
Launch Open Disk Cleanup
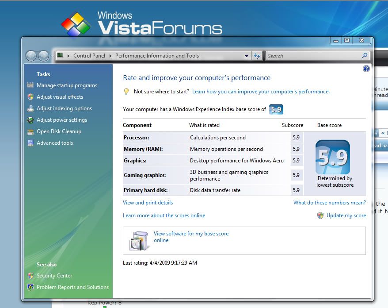(x=59, y=131)
